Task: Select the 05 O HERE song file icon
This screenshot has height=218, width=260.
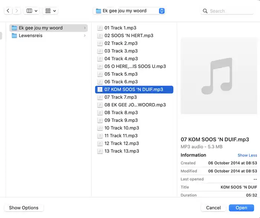Action: pyautogui.click(x=100, y=67)
